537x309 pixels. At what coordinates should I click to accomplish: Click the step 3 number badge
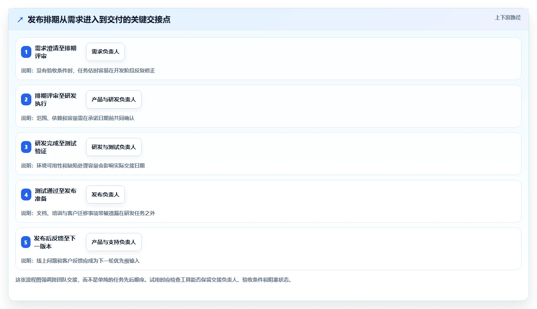(x=26, y=147)
